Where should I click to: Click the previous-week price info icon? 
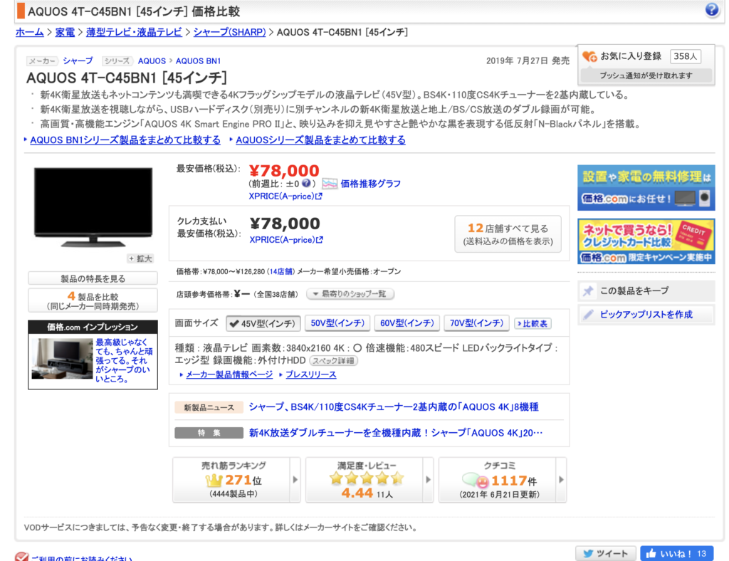click(305, 183)
